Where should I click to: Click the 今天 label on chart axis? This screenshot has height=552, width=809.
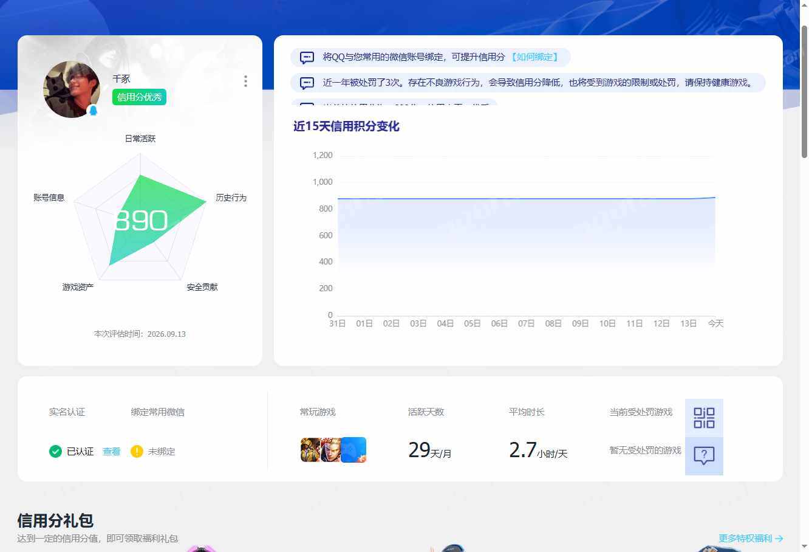coord(715,323)
